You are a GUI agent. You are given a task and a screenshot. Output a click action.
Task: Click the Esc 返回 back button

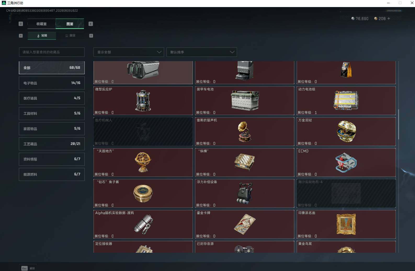pyautogui.click(x=28, y=268)
